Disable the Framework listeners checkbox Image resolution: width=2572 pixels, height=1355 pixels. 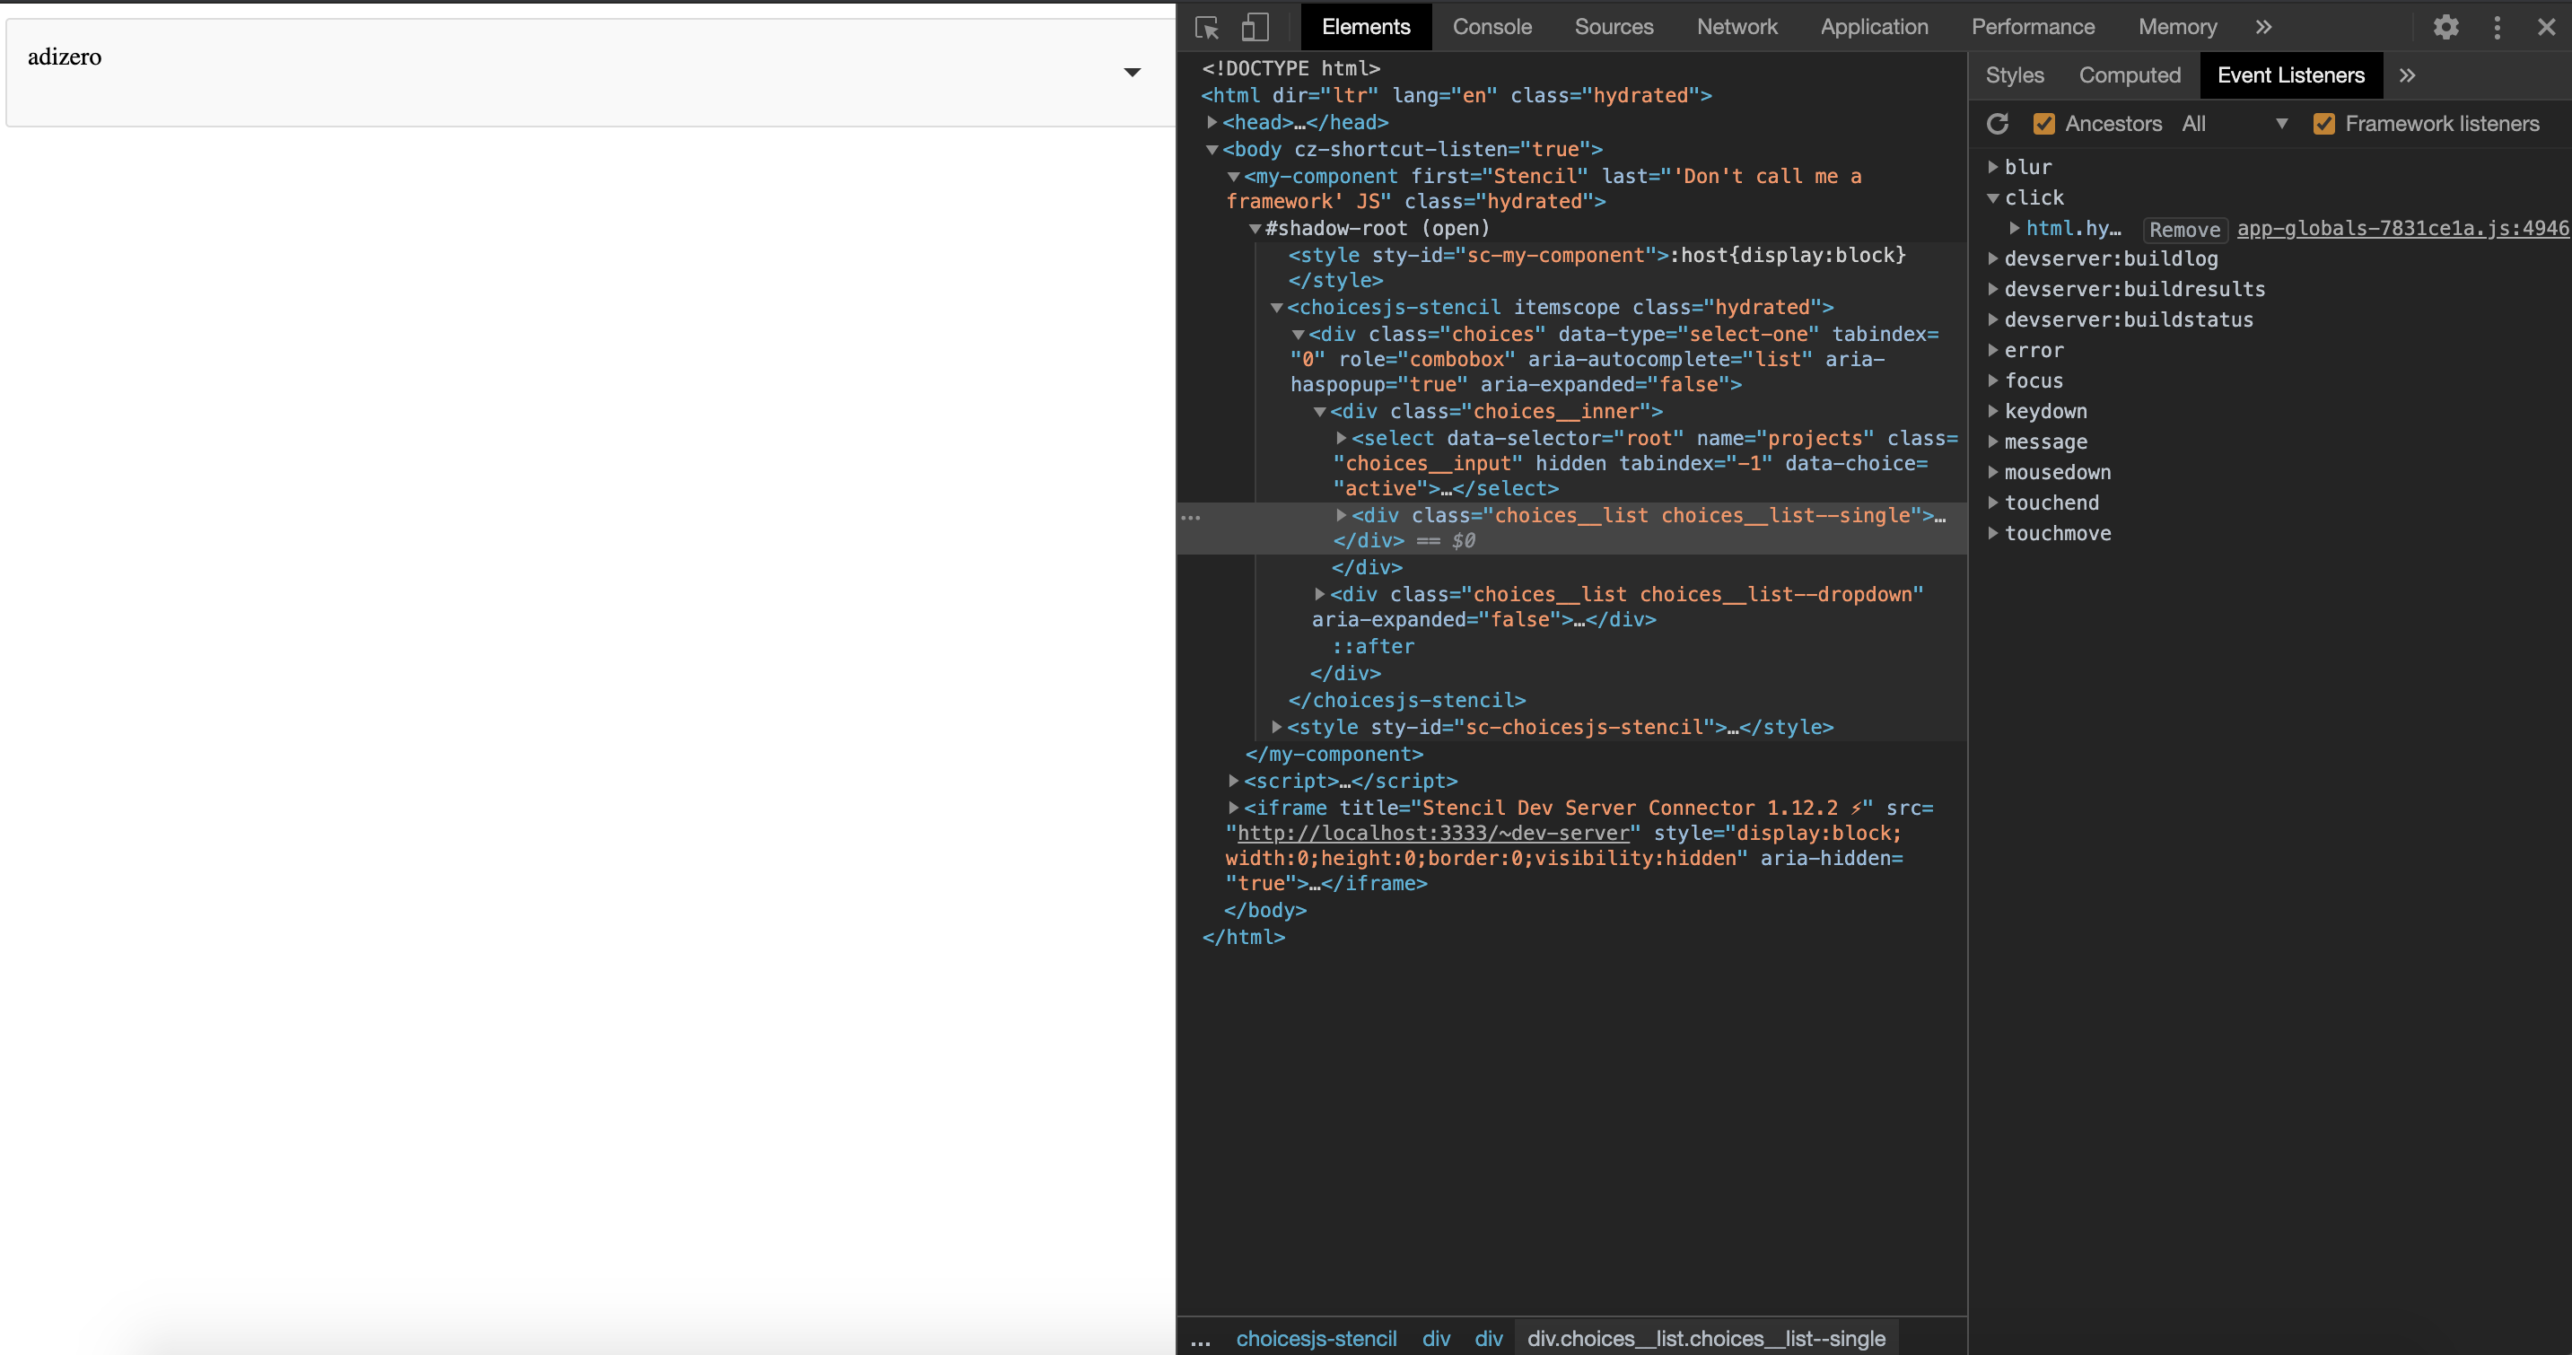pyautogui.click(x=2325, y=123)
